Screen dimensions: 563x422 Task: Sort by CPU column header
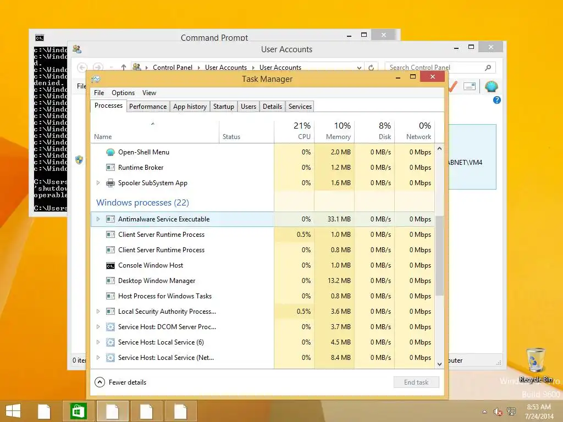click(x=295, y=131)
